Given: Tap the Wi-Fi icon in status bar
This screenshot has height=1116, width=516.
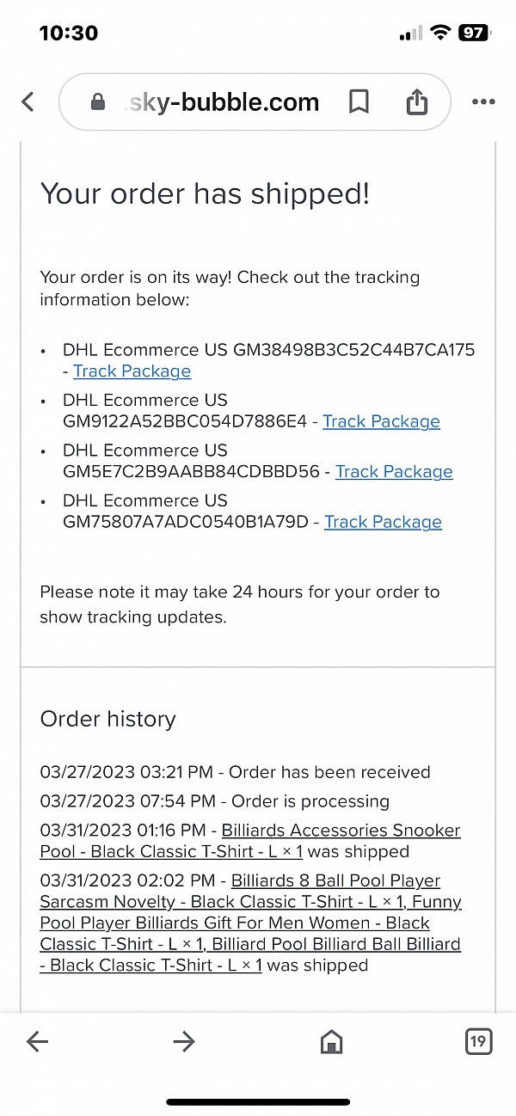Looking at the screenshot, I should click(441, 33).
